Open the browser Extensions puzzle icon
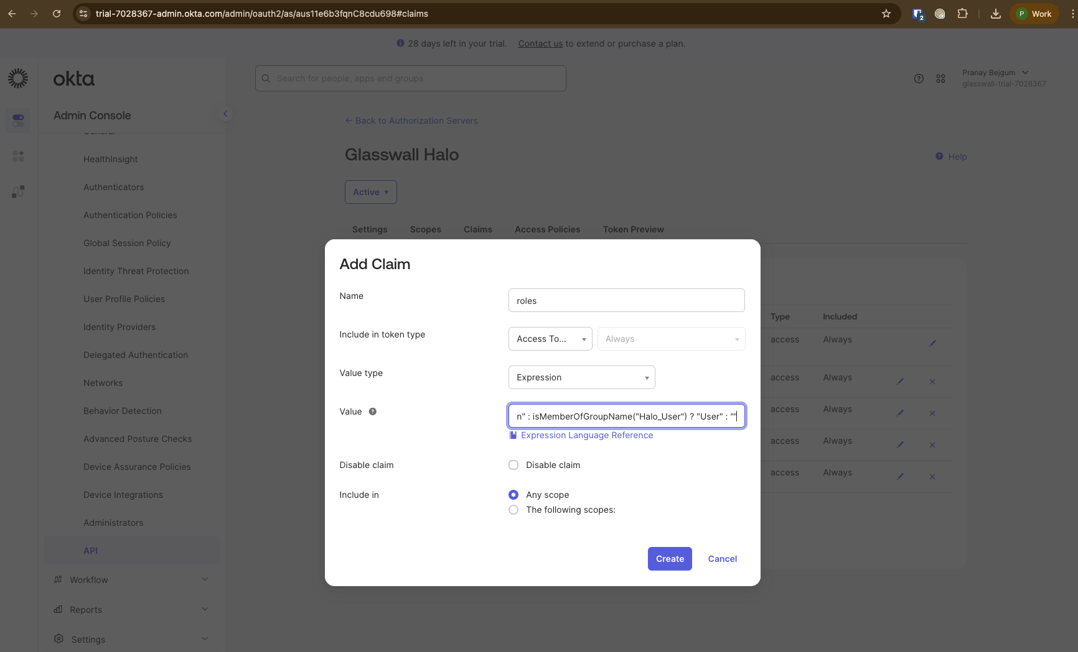The width and height of the screenshot is (1078, 652). point(962,13)
